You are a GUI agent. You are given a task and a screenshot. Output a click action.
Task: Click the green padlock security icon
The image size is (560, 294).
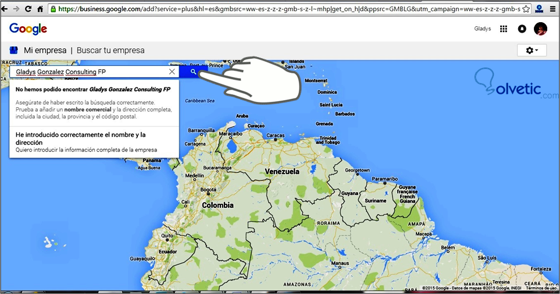click(x=53, y=9)
